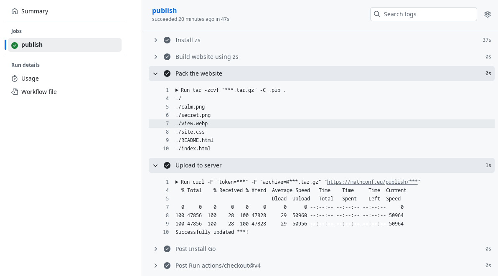Click the Usage stopwatch icon
Screen dimensions: 498x276
15,78
